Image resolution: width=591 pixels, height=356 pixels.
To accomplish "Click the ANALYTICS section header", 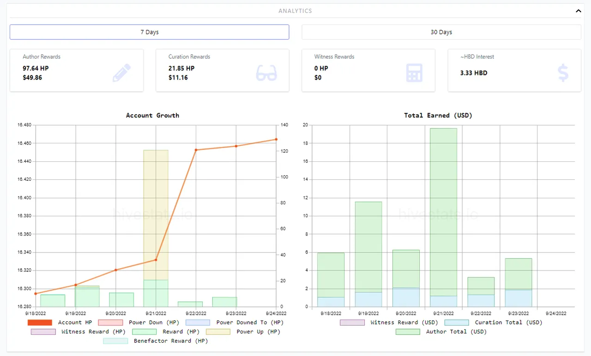I will [x=295, y=11].
